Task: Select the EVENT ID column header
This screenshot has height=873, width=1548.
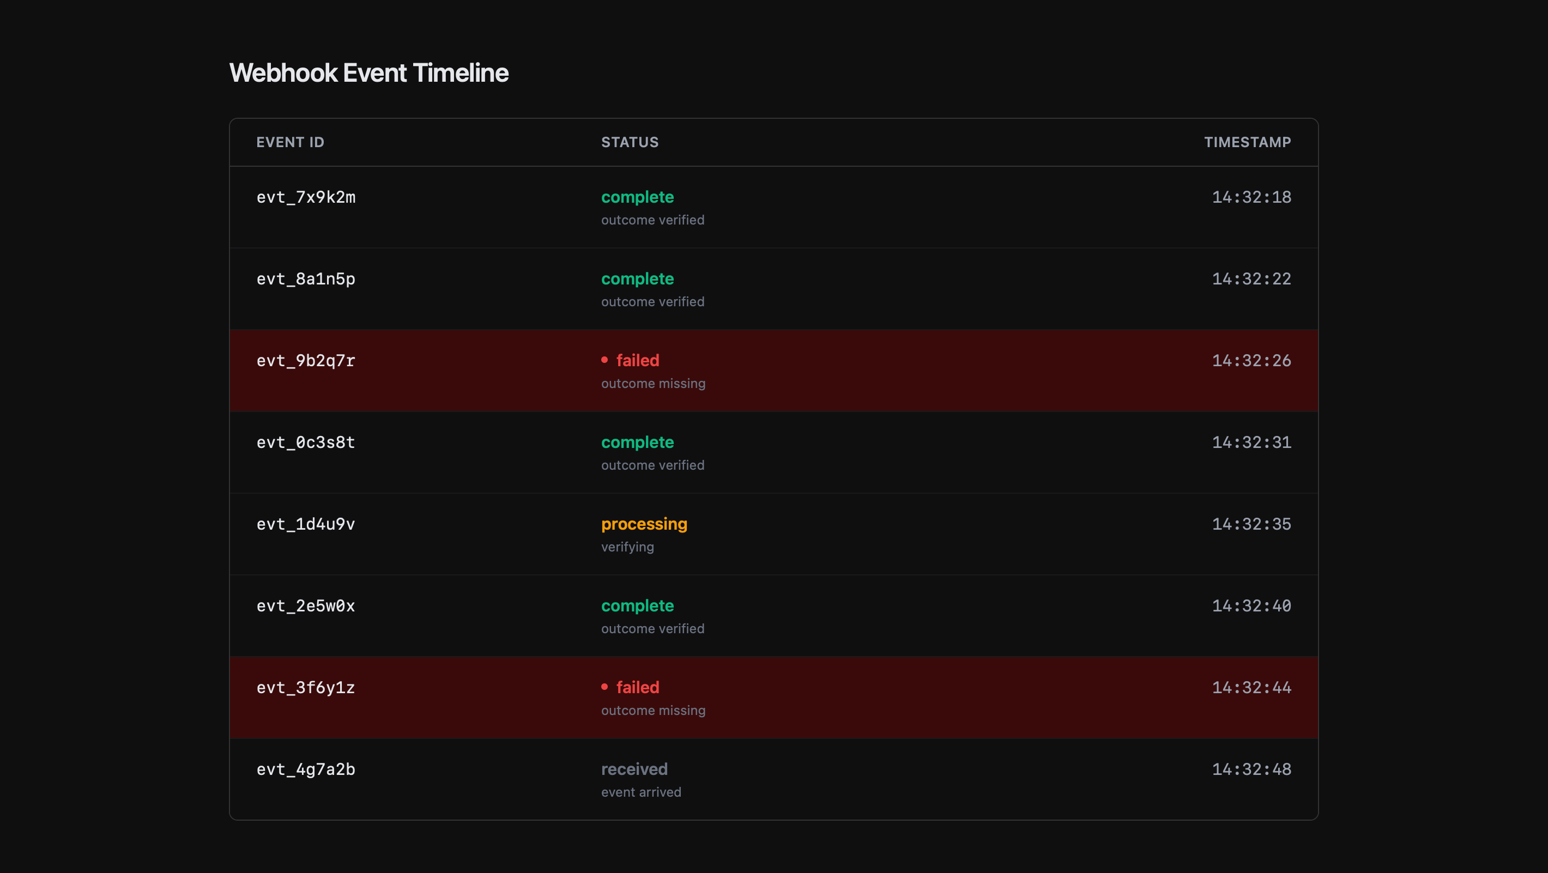Action: pyautogui.click(x=290, y=142)
